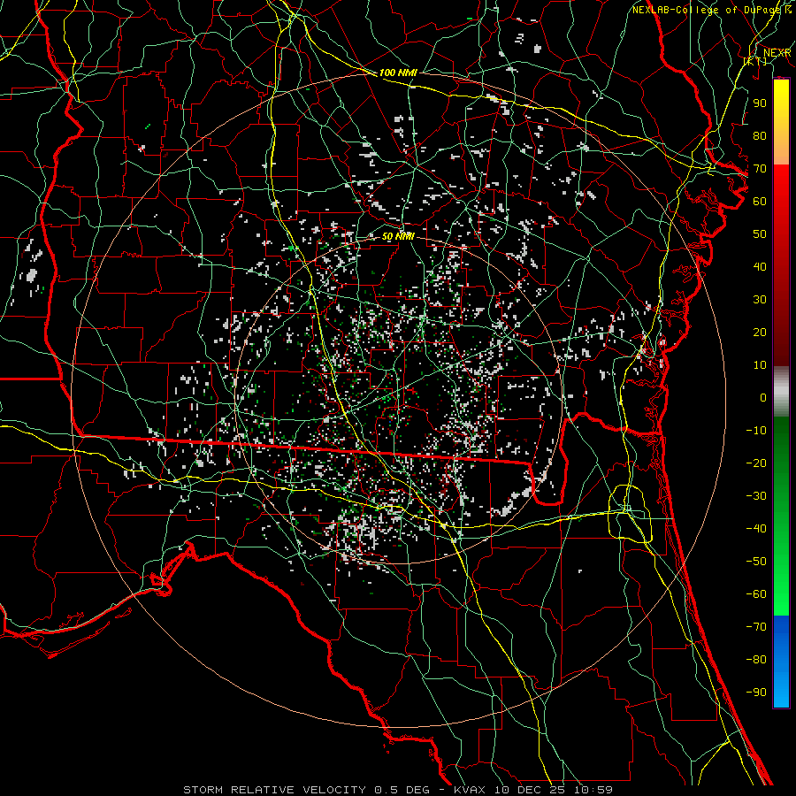This screenshot has width=796, height=796.
Task: Click the -10 value on the velocity scale
Action: click(756, 431)
